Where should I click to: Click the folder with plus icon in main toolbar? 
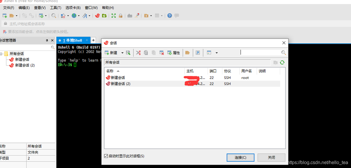tap(146, 16)
